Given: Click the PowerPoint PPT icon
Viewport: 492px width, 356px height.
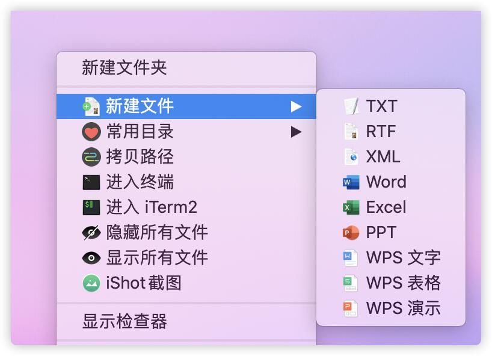Looking at the screenshot, I should coord(351,233).
